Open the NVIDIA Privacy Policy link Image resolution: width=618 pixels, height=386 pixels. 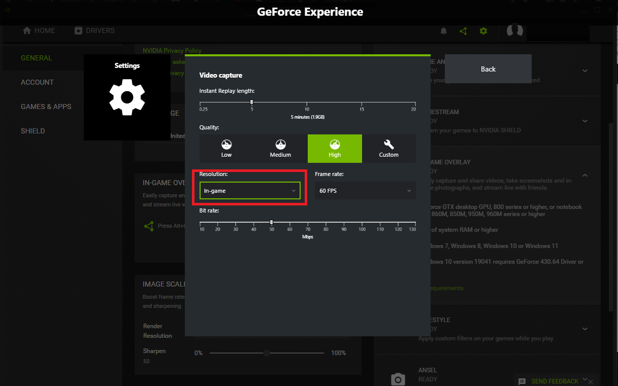[172, 51]
